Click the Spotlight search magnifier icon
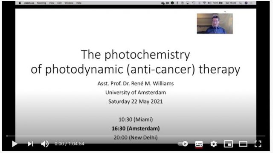This screenshot has width=273, height=153. (x=241, y=3)
